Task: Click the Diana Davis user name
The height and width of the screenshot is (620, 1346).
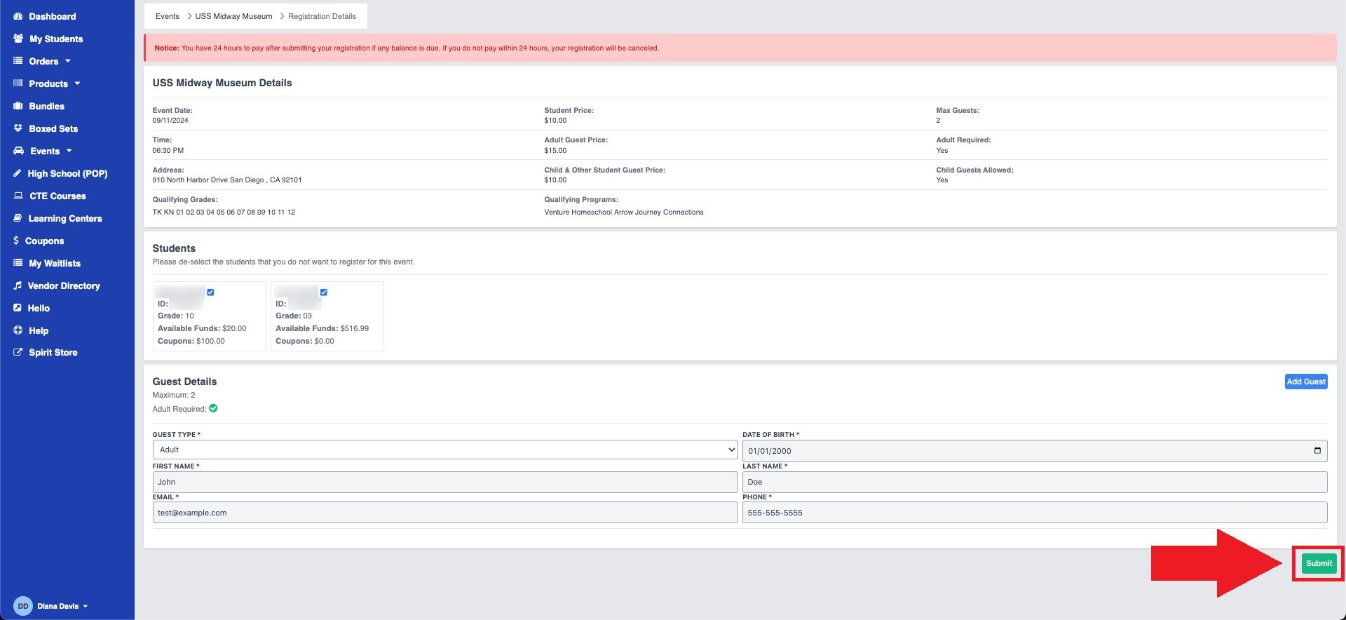Action: pyautogui.click(x=58, y=606)
